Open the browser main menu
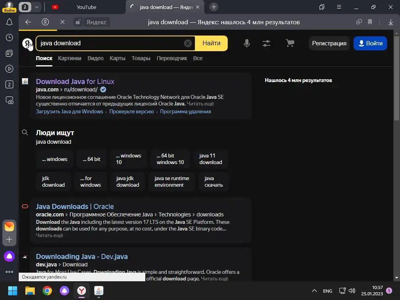Viewport: 400px width, 300px height. 339,7
